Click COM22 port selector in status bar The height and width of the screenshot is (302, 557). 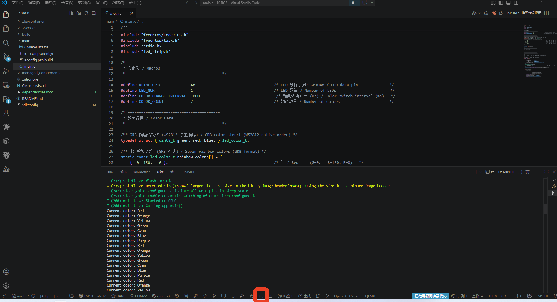[x=138, y=296]
